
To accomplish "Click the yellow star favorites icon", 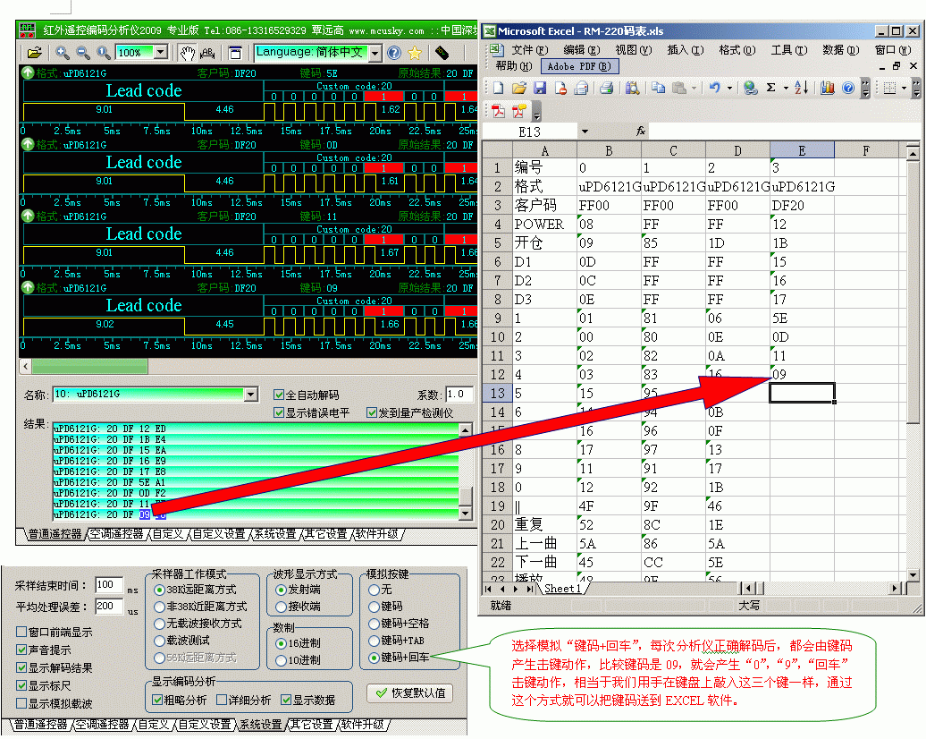I will pos(415,53).
